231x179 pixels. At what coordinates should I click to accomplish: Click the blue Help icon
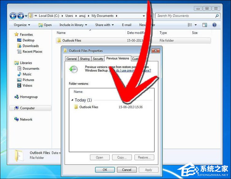pyautogui.click(x=214, y=25)
